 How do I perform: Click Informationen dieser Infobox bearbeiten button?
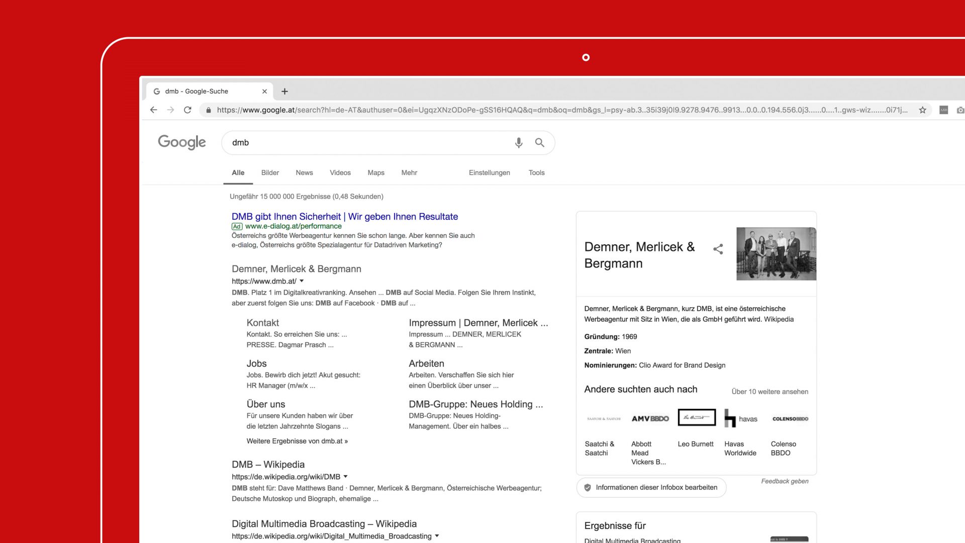(651, 488)
